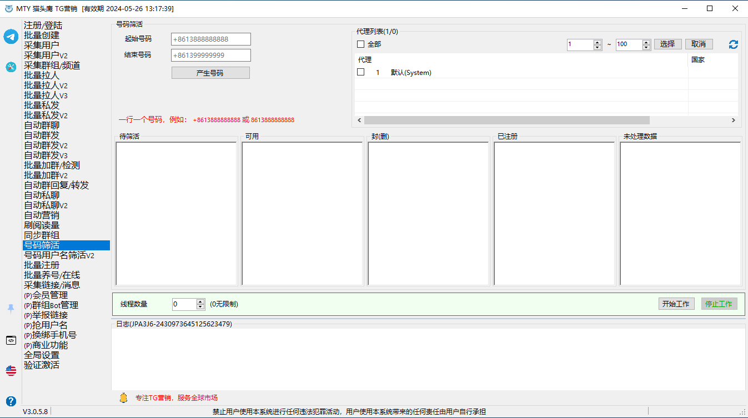Click the proxy list horizontal scrollbar
The image size is (748, 418).
click(x=506, y=120)
